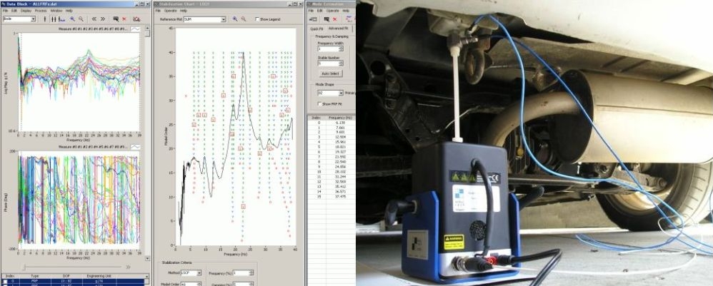Switch to the Advanced Fit tab

(x=339, y=29)
